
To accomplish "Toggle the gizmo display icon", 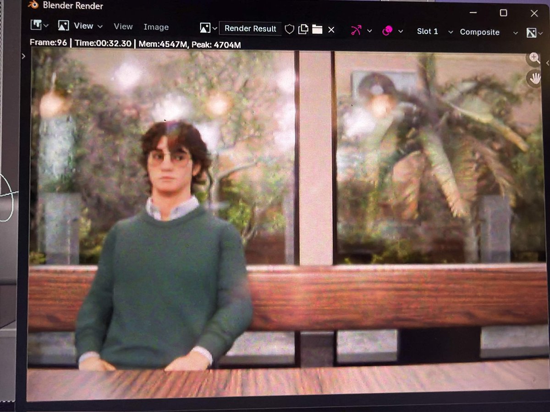I will point(356,30).
